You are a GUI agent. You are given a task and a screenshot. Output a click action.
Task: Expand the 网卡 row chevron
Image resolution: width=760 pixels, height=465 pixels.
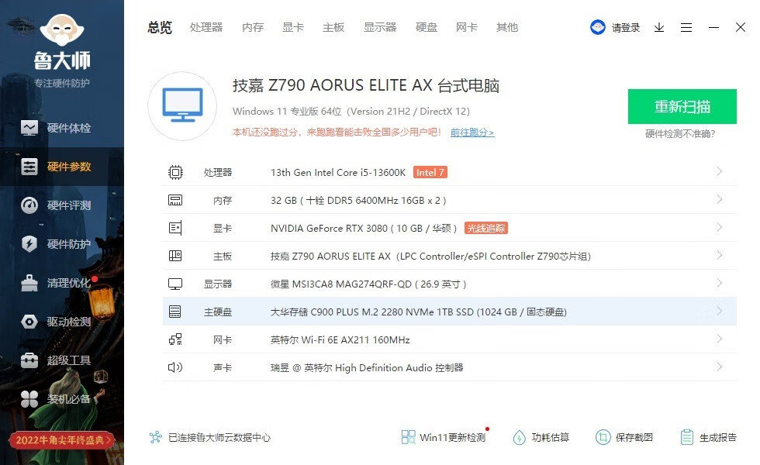tap(720, 339)
